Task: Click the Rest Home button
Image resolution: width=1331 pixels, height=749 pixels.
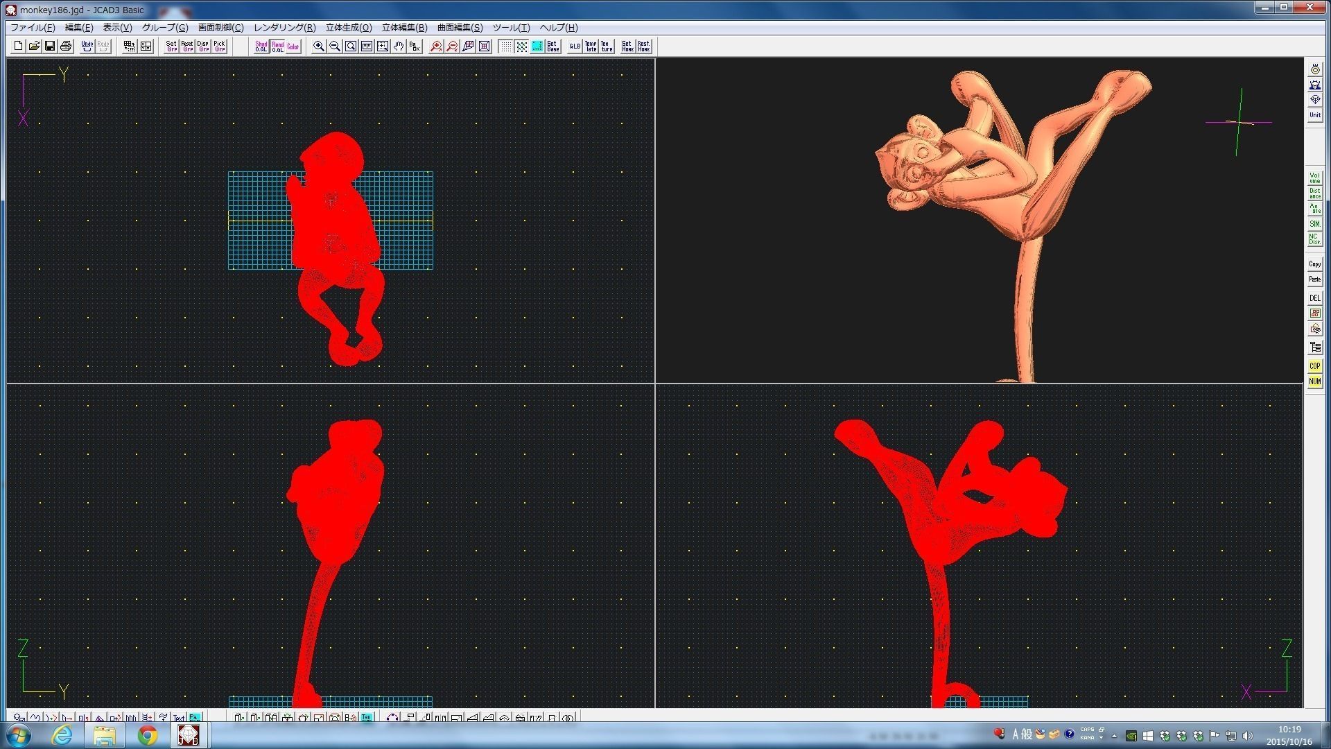Action: pos(643,46)
